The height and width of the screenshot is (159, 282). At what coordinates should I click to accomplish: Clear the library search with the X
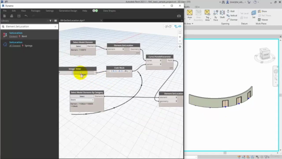click(x=56, y=26)
